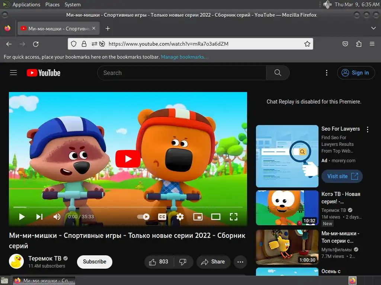381x285 pixels.
Task: Enter fullscreen mode in the player
Action: (234, 217)
